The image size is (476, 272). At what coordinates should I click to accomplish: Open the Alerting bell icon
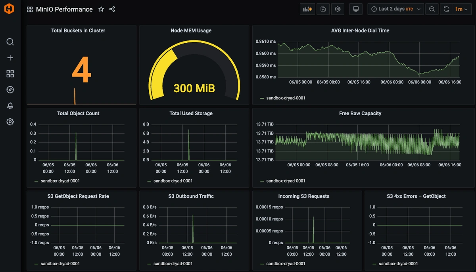coord(10,106)
